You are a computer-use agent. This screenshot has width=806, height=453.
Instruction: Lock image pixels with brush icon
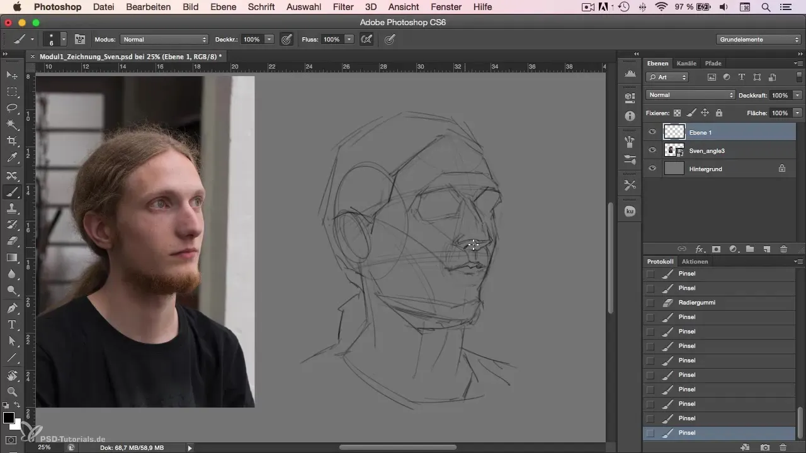pyautogui.click(x=691, y=113)
